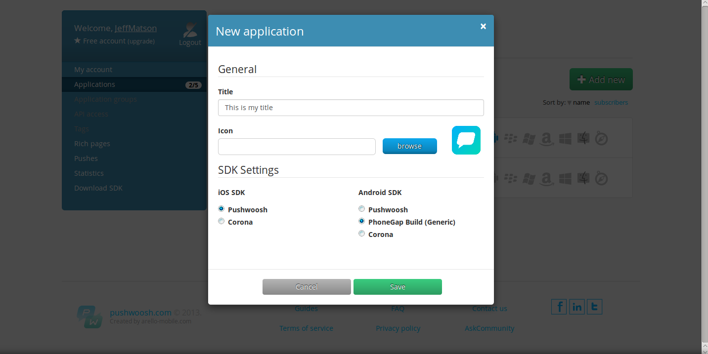Click the Safari compass icon in the lower app row
This screenshot has height=354, width=708.
click(x=601, y=179)
